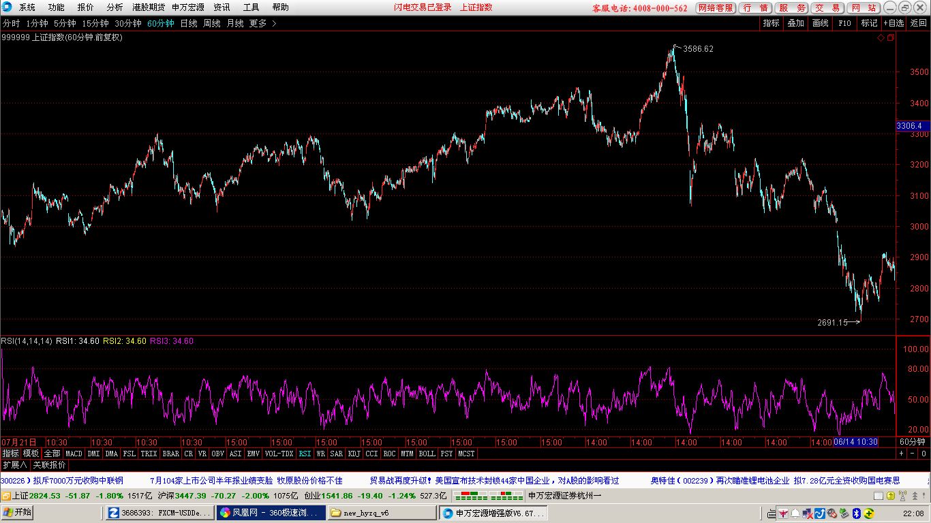The height and width of the screenshot is (523, 931).
Task: Click the 模板 template tab
Action: pyautogui.click(x=31, y=453)
